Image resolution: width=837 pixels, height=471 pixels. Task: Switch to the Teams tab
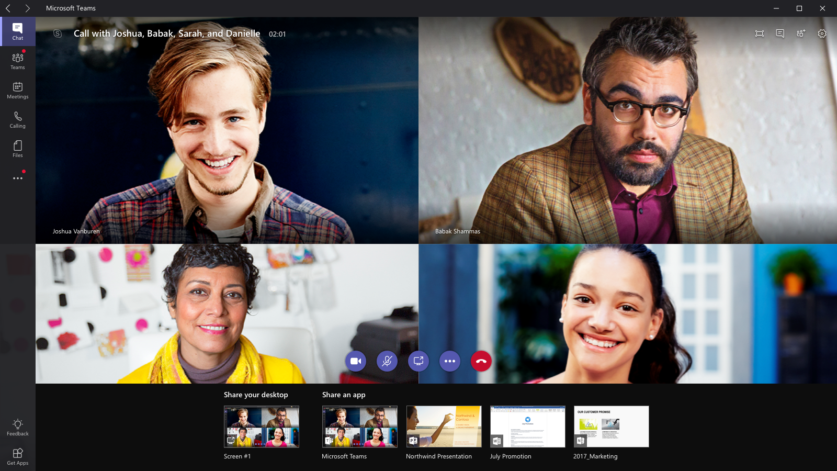pos(17,61)
